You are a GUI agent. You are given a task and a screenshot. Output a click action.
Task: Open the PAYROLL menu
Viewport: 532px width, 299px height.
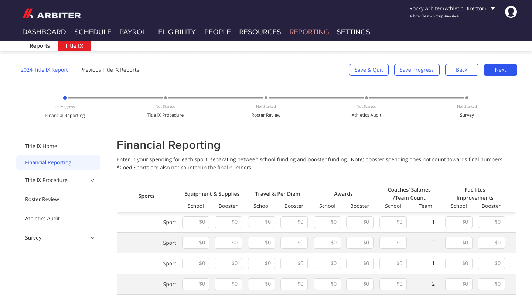[134, 32]
